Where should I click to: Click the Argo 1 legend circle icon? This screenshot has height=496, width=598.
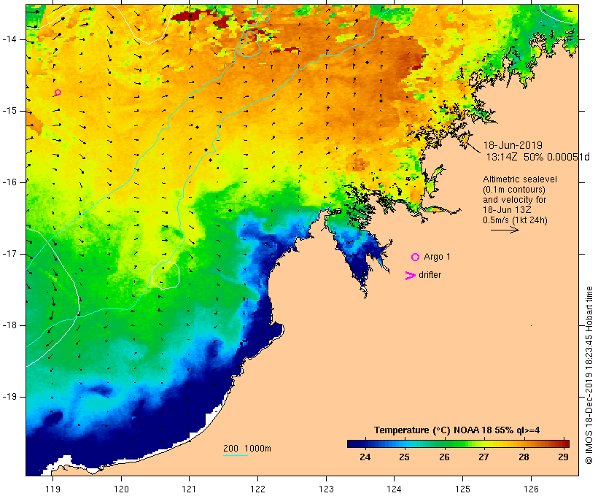(416, 257)
